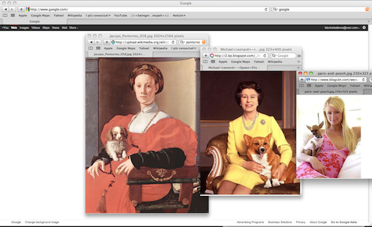The width and height of the screenshot is (372, 227).
Task: Click the Paris and chihuahua photo
Action: [x=329, y=136]
